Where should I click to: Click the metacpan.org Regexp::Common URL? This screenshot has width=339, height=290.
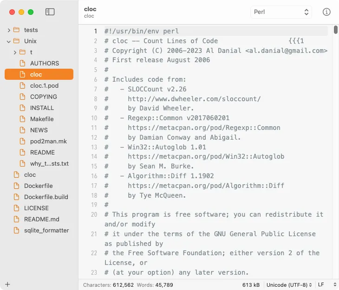click(x=204, y=128)
